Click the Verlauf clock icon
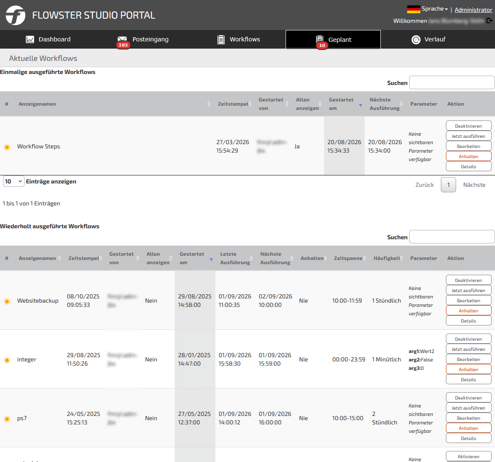Image resolution: width=495 pixels, height=462 pixels. pyautogui.click(x=416, y=39)
